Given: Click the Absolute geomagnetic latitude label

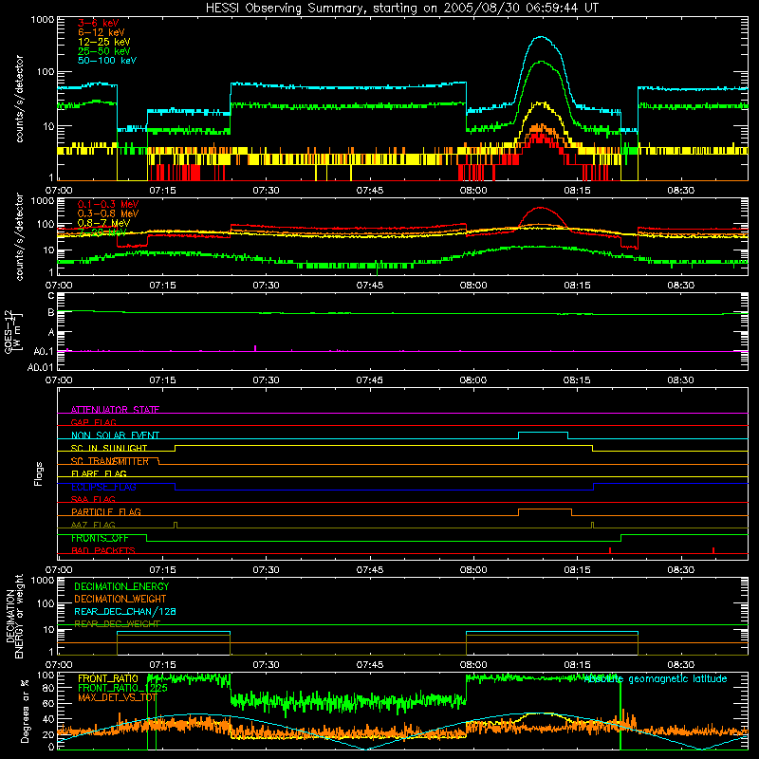Looking at the screenshot, I should (656, 678).
